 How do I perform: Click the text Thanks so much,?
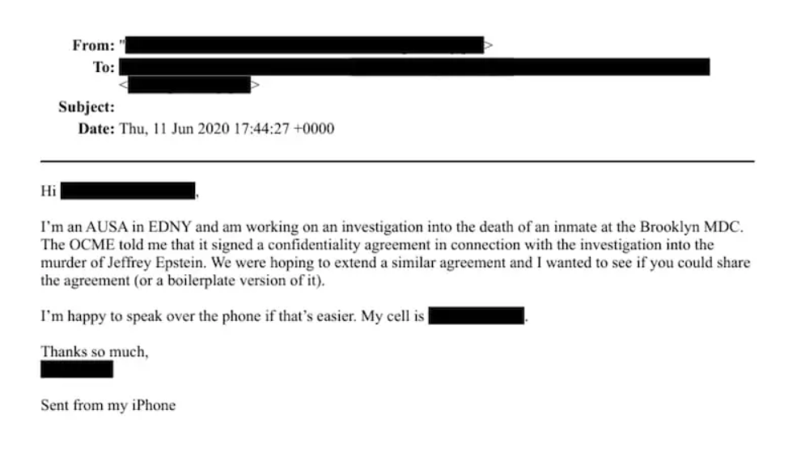point(95,352)
